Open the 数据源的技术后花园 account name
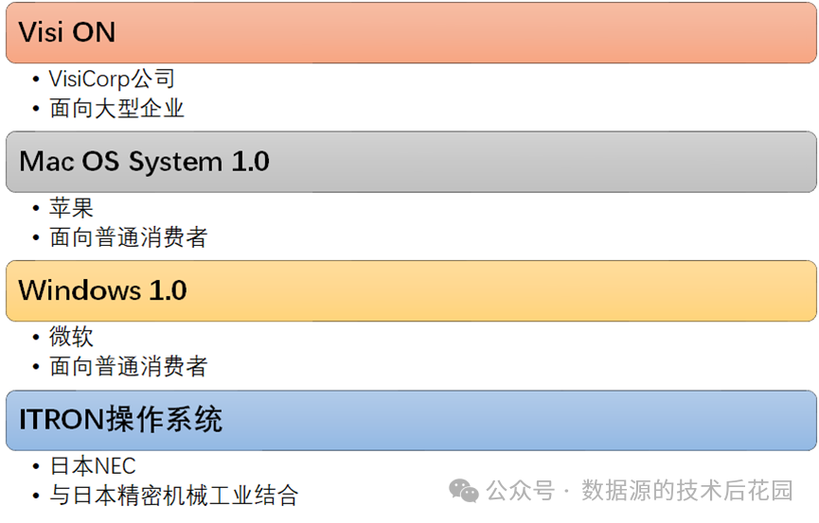819x523 pixels. 686,490
